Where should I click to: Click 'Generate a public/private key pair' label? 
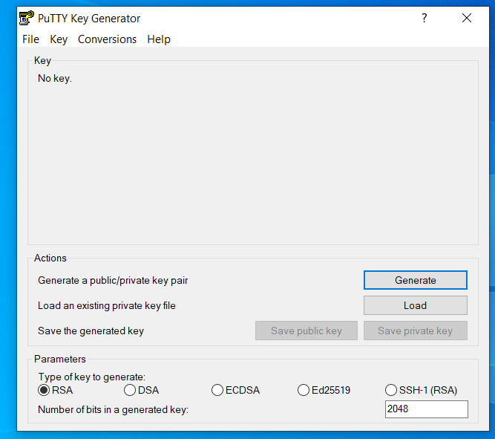coord(113,280)
